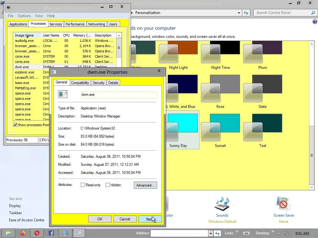Image resolution: width=318 pixels, height=238 pixels.
Task: Click the search magnifier in Control Panel
Action: (x=313, y=13)
